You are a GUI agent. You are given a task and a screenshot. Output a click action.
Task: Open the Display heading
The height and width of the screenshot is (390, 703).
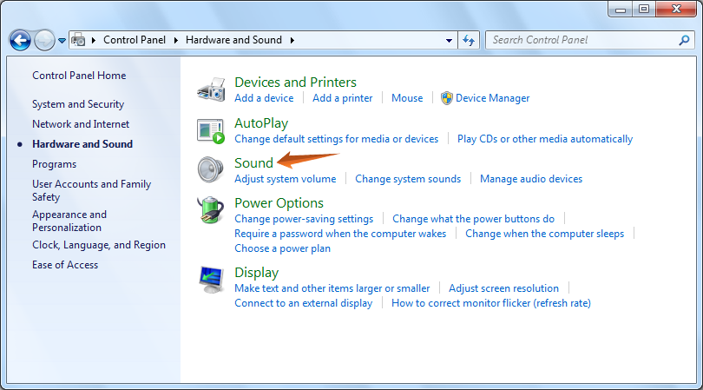(256, 273)
